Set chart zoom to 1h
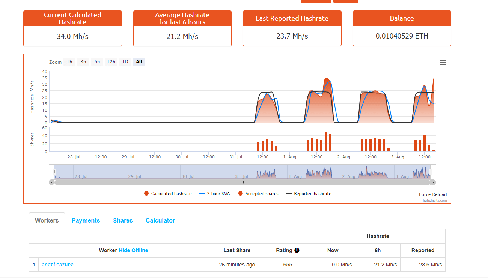 pyautogui.click(x=69, y=62)
